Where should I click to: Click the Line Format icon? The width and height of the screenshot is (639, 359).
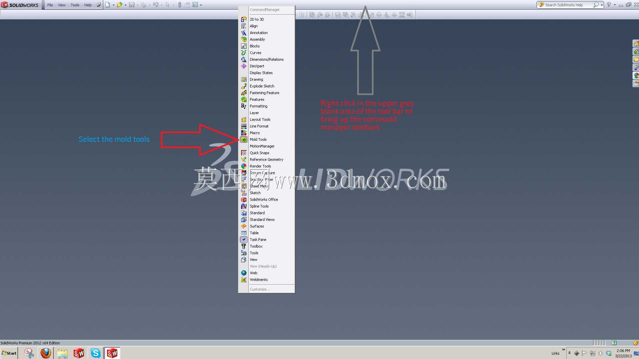244,126
